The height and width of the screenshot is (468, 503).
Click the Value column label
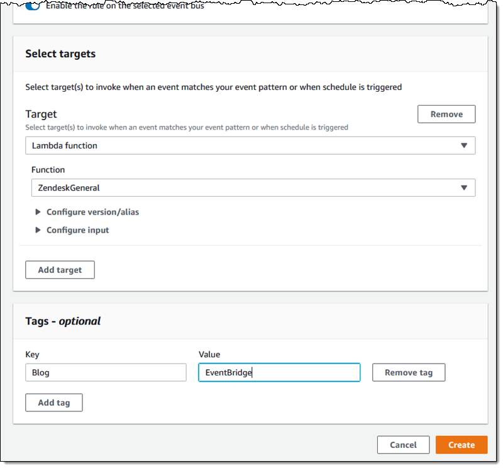click(x=209, y=355)
